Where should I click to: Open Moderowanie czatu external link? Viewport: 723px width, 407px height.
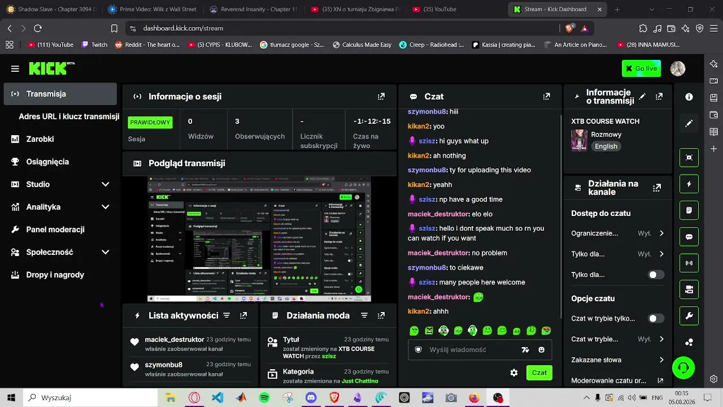[660, 381]
